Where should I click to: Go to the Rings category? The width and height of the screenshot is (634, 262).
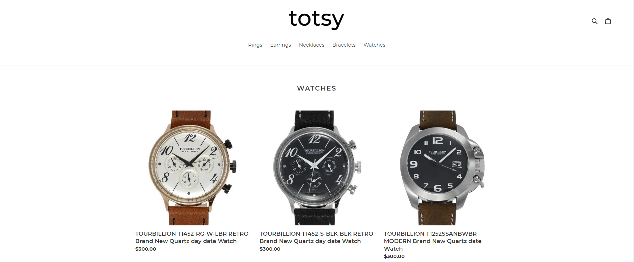(255, 45)
